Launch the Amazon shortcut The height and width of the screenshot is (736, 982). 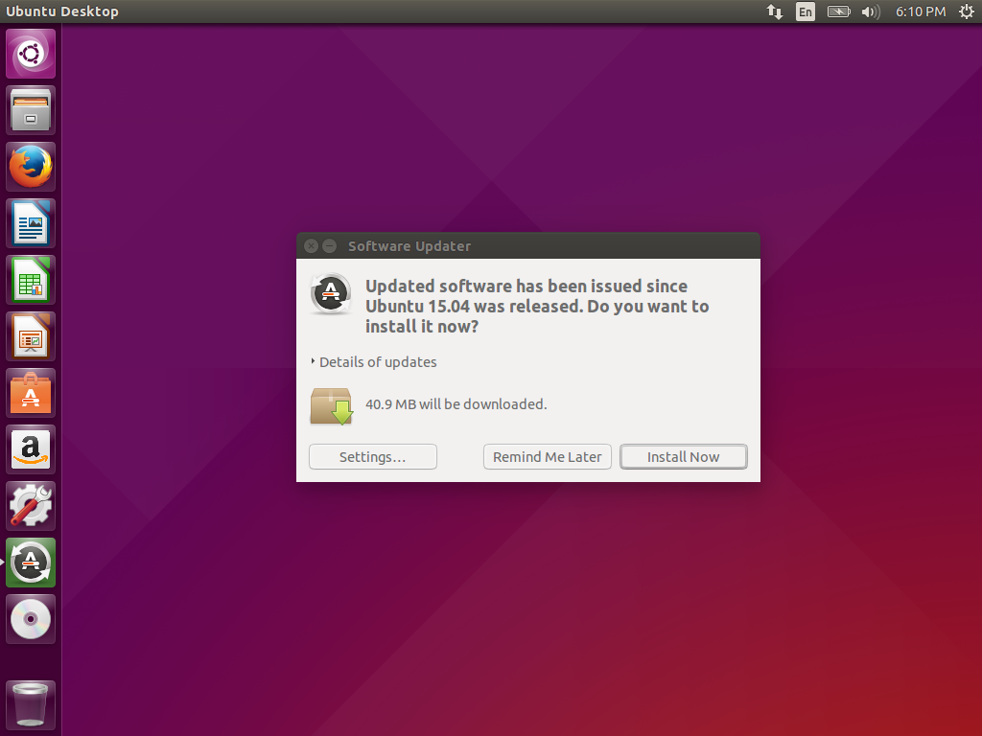point(30,448)
